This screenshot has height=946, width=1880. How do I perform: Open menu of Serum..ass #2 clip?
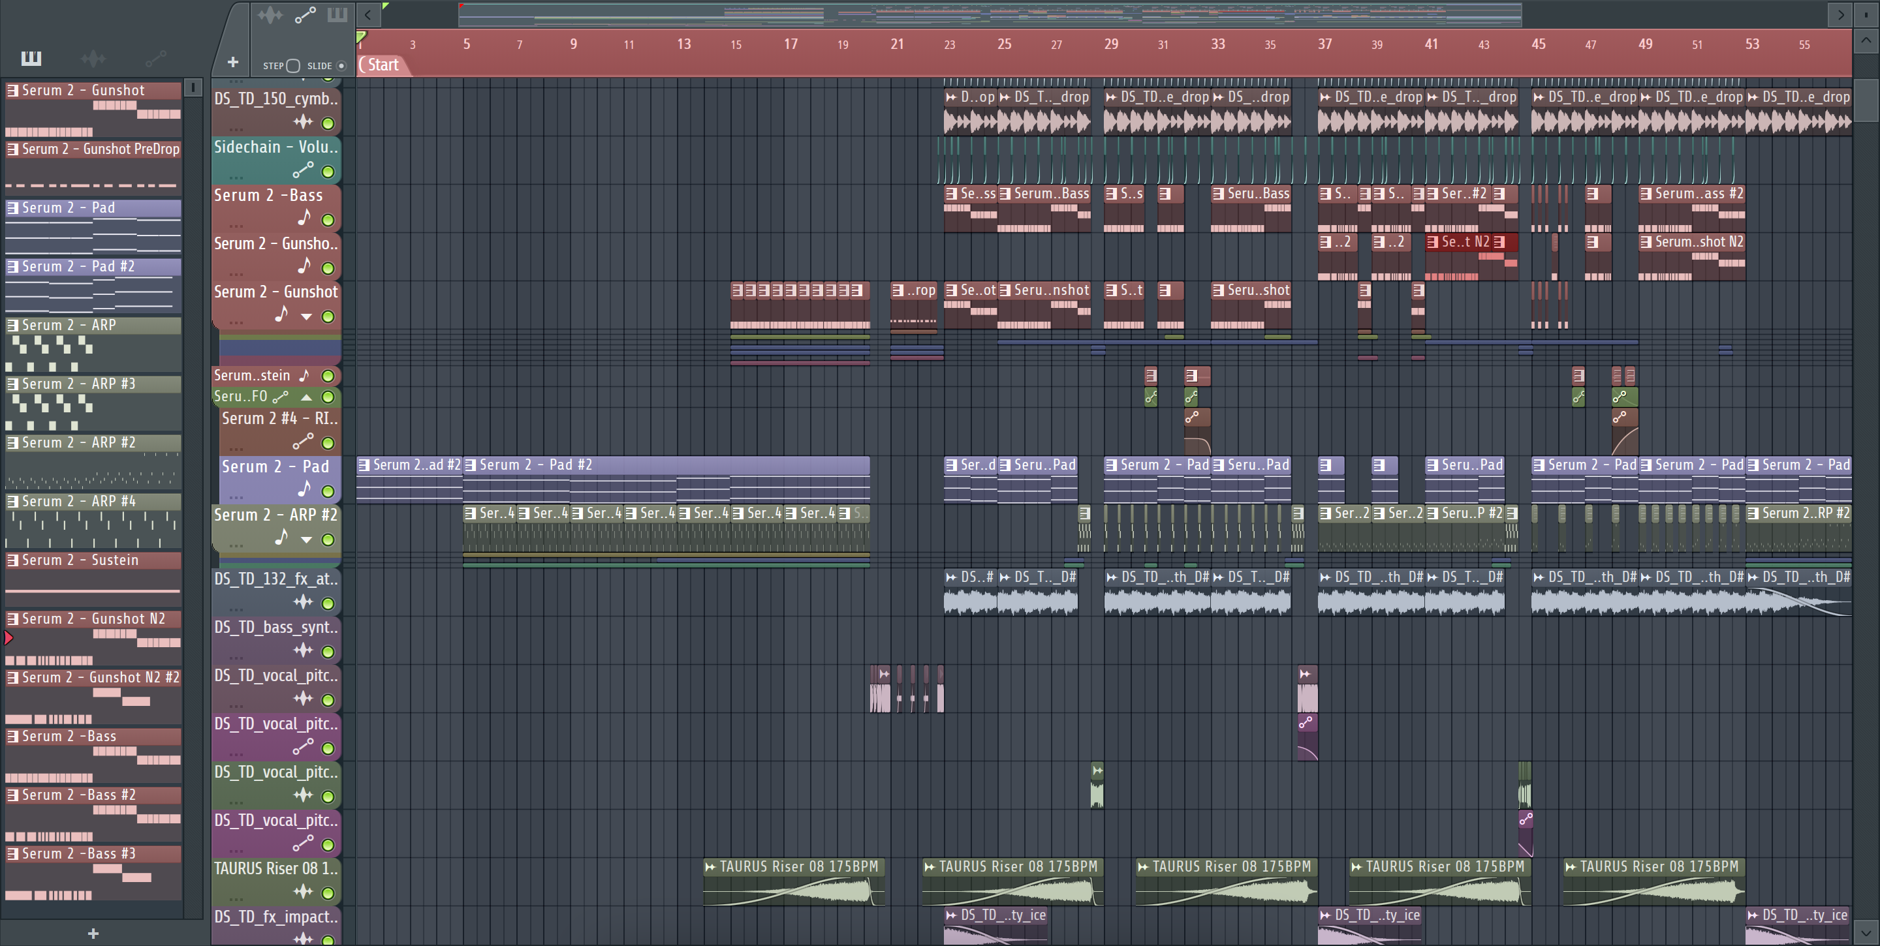tap(1646, 194)
